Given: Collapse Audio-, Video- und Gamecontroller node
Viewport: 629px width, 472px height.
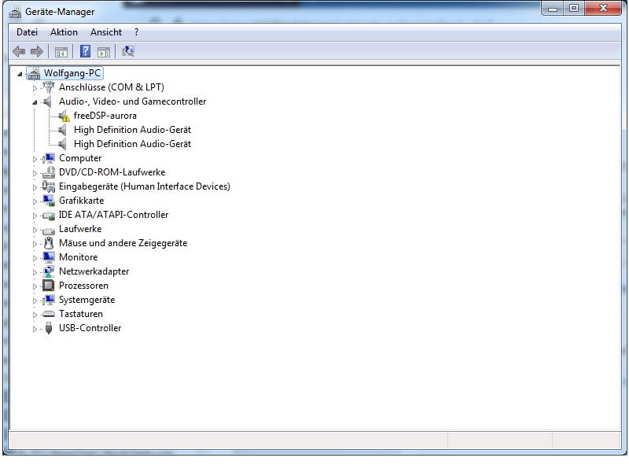Looking at the screenshot, I should click(x=35, y=102).
